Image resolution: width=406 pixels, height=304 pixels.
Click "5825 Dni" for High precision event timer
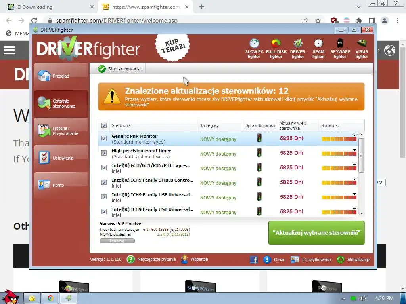click(x=291, y=153)
